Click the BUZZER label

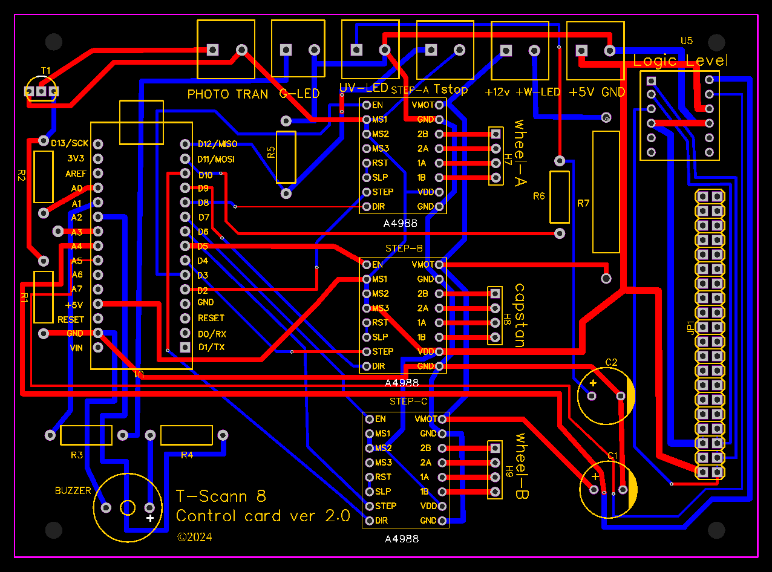(73, 490)
